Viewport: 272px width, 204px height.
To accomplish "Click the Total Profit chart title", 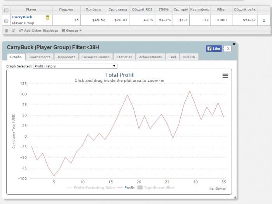I will (x=119, y=75).
